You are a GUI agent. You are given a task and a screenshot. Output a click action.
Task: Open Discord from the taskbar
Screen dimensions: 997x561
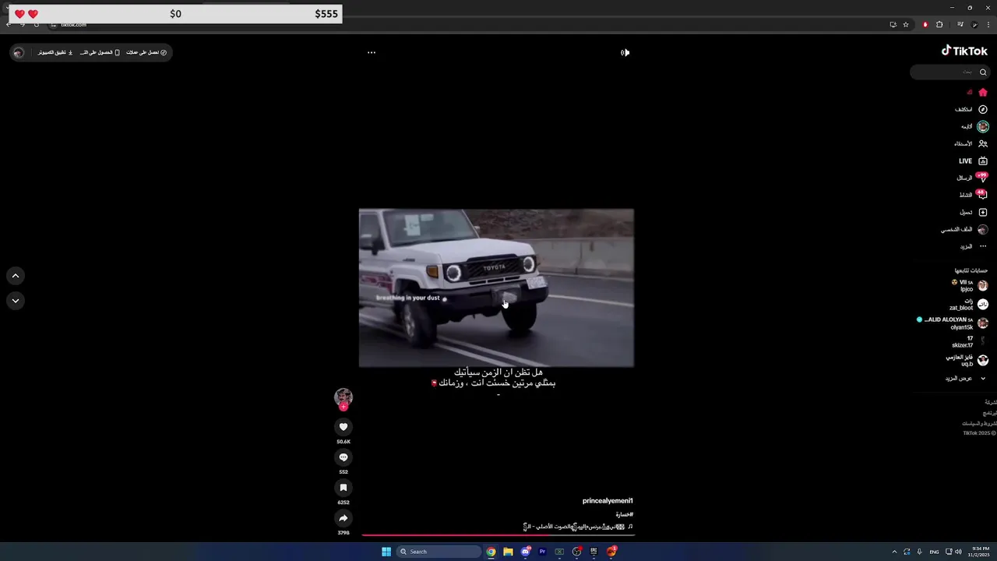526,552
